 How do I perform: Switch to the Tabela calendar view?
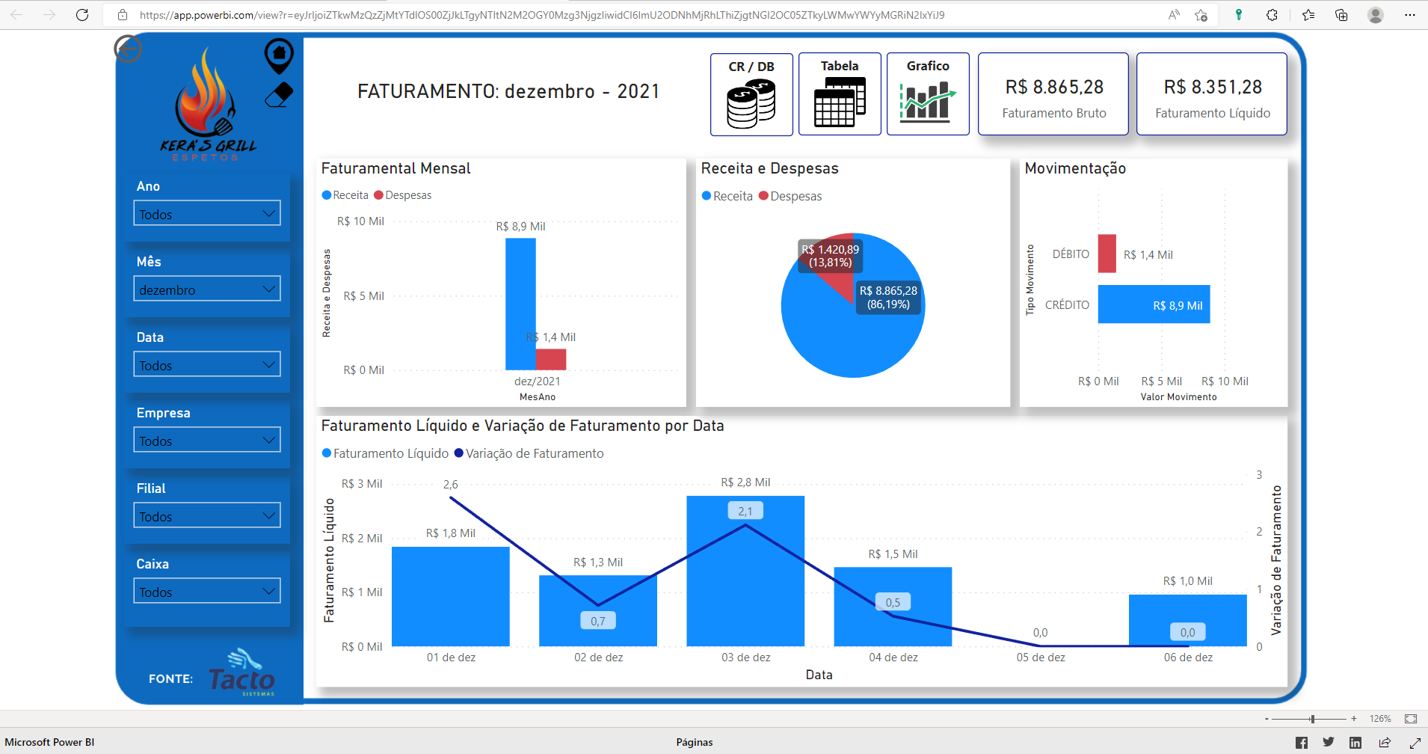click(x=840, y=94)
